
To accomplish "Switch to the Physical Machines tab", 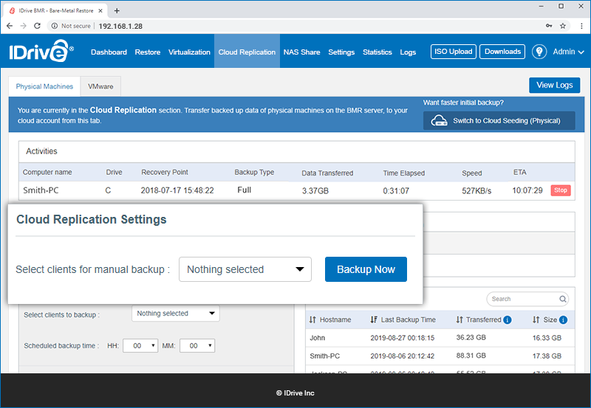I will (x=44, y=86).
